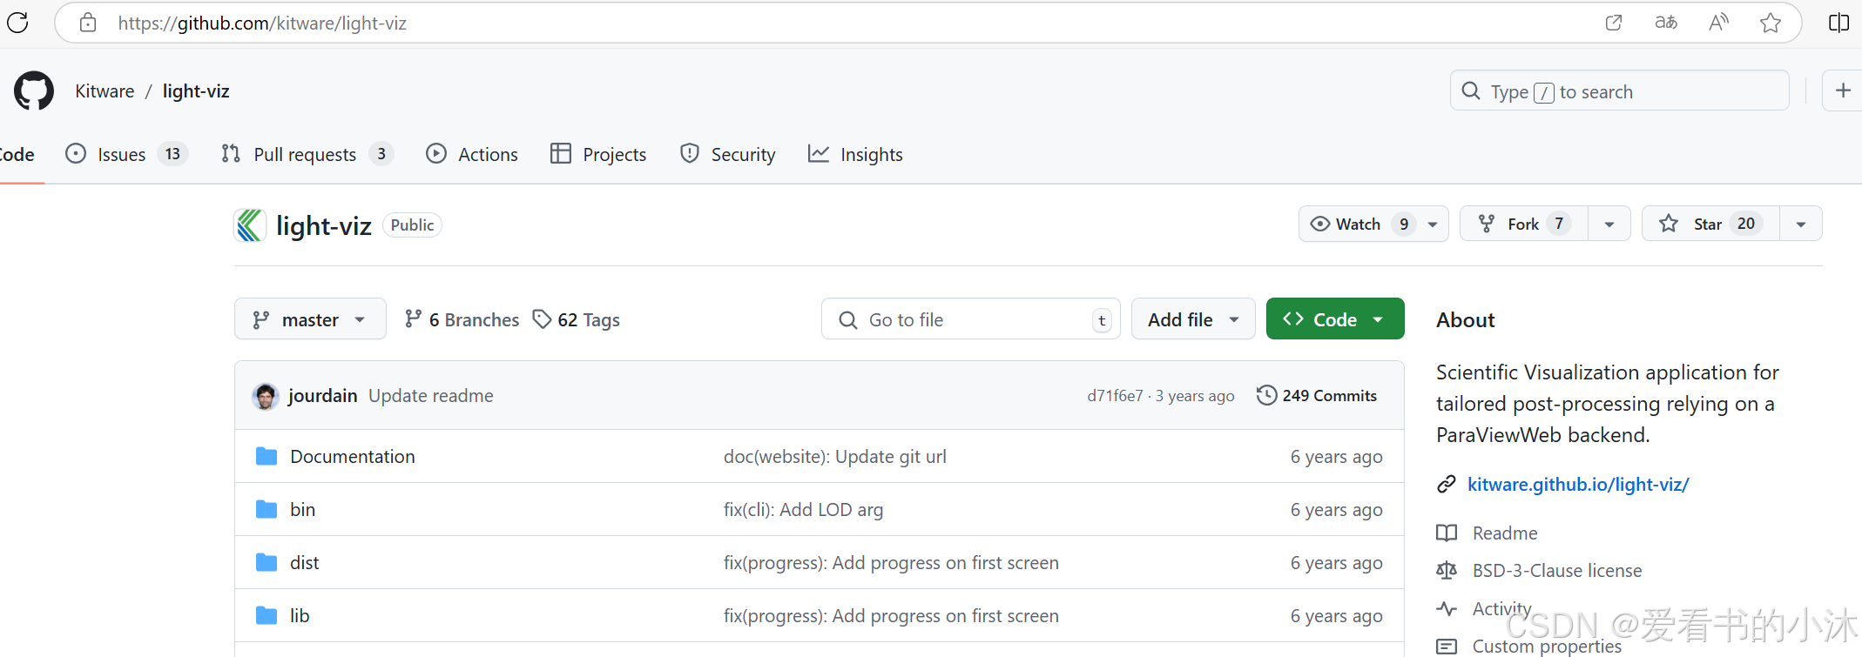Open the dist folder icon
1862x657 pixels.
point(266,562)
